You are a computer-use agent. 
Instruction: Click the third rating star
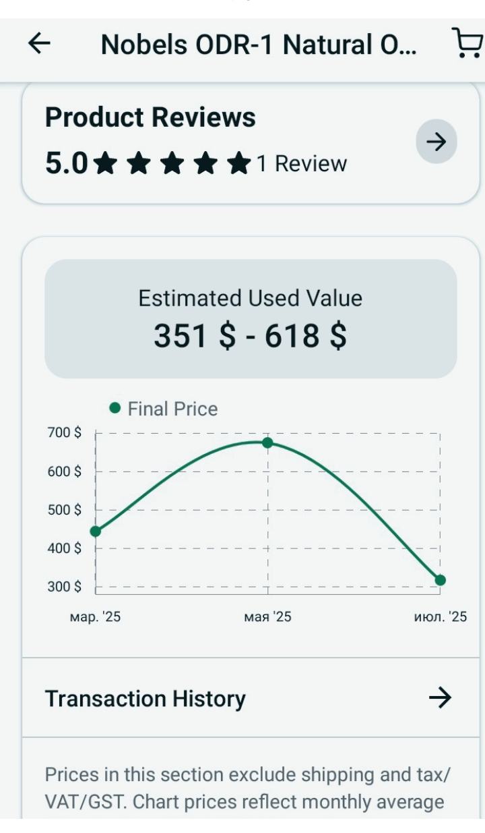pos(172,164)
